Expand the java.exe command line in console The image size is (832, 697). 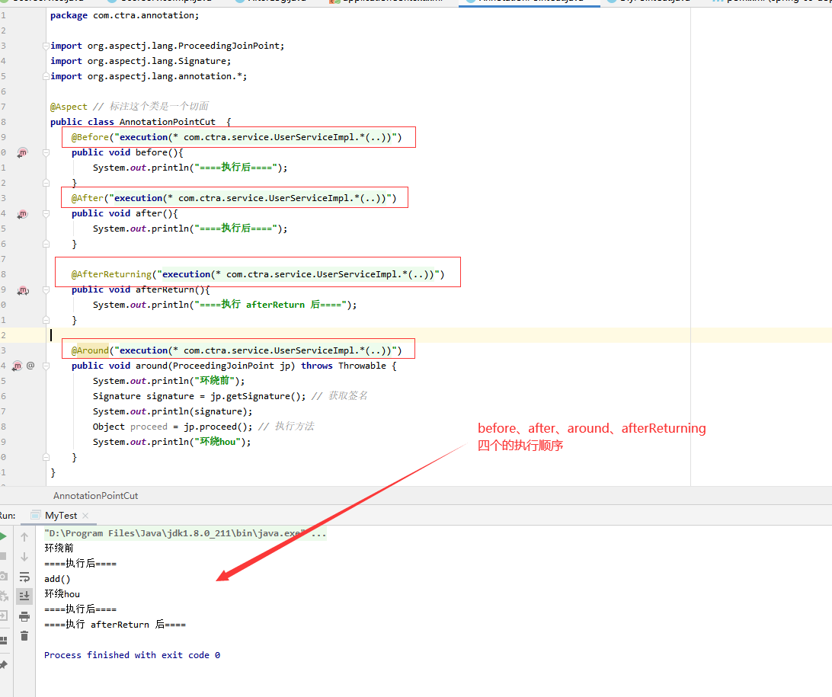click(185, 533)
